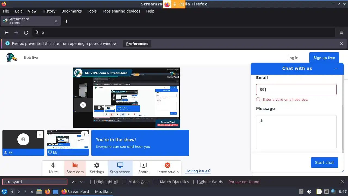Click the 8:47 clock in taskbar
This screenshot has width=348, height=196.
tap(343, 192)
